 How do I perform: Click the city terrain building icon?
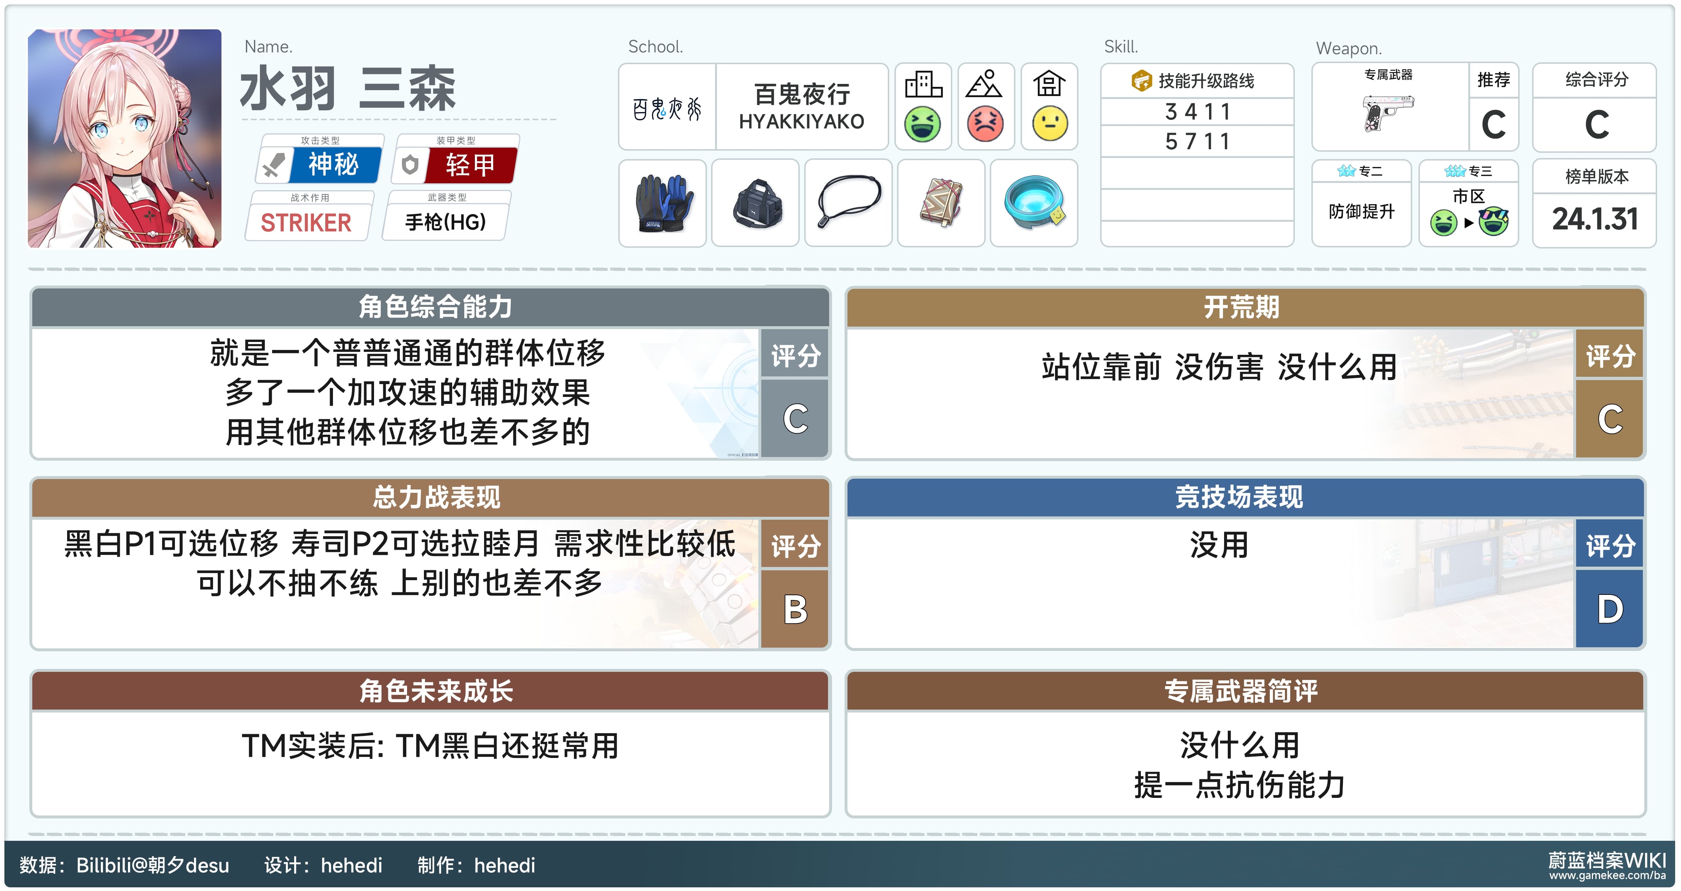click(x=923, y=85)
